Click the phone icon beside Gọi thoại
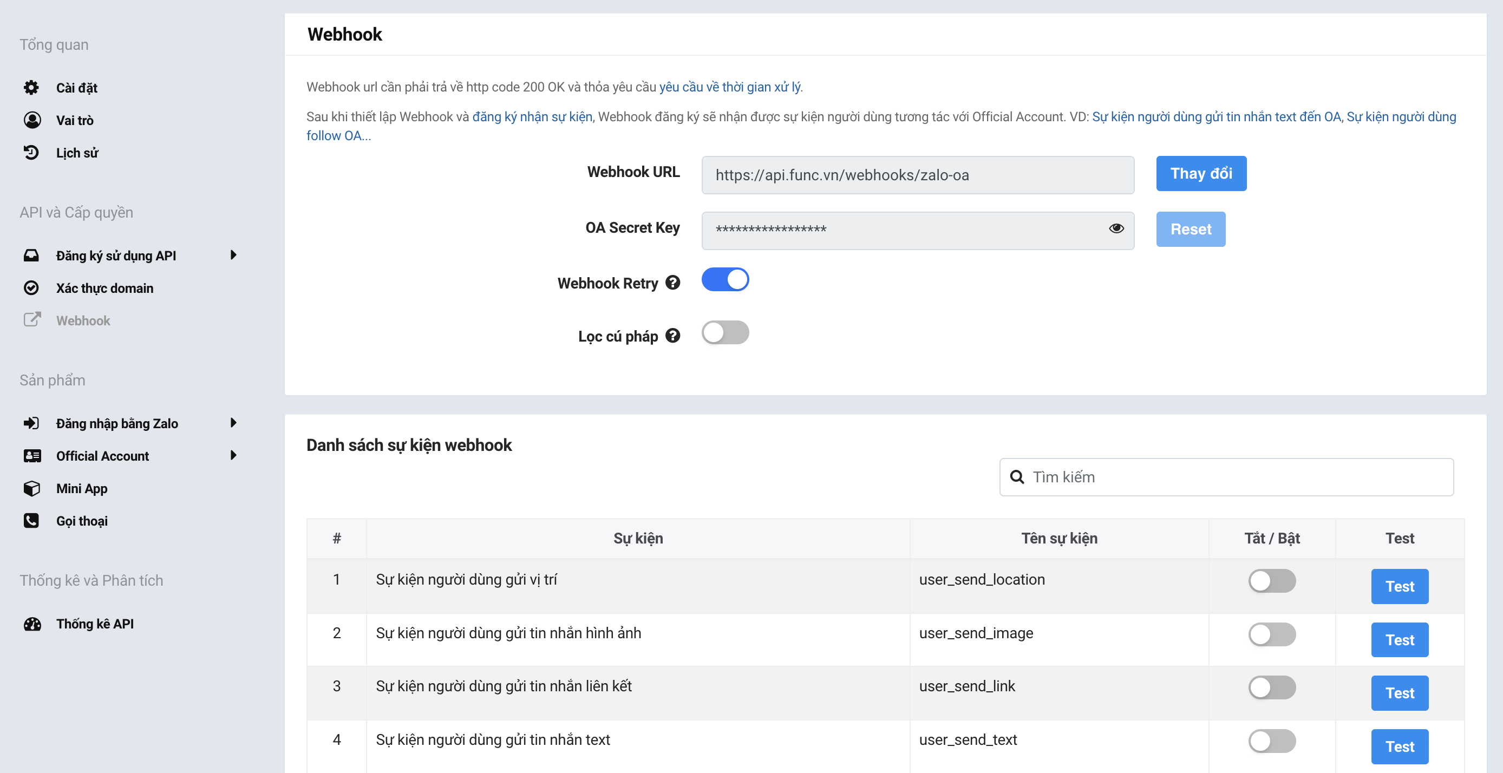 click(x=31, y=520)
